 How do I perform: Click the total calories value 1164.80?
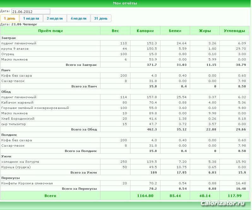coord(145,196)
